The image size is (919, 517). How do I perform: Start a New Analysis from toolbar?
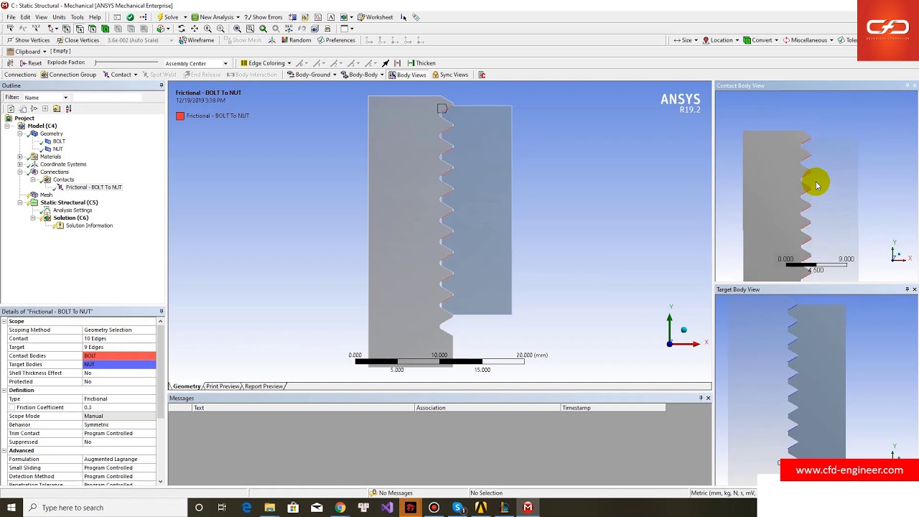point(215,17)
